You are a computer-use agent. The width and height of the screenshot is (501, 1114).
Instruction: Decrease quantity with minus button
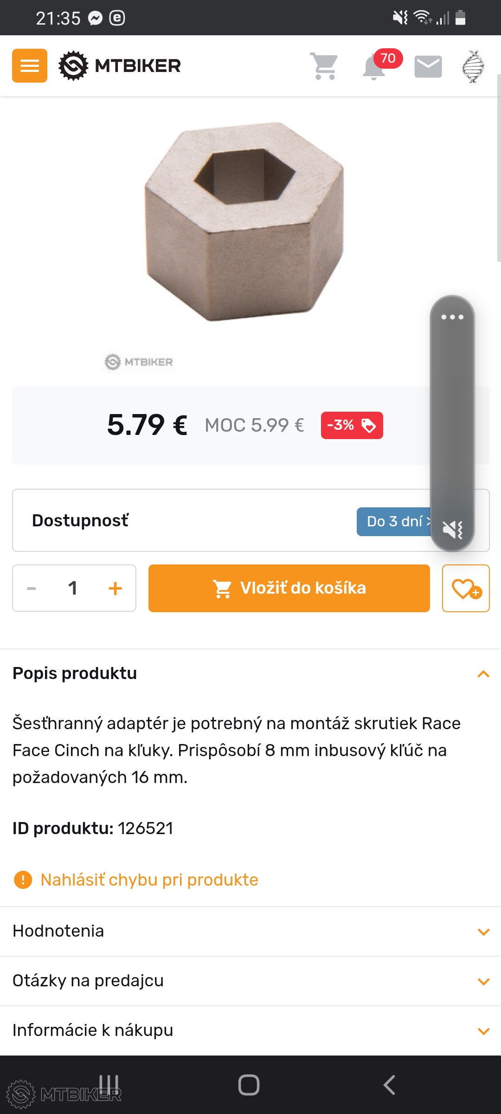pos(32,589)
